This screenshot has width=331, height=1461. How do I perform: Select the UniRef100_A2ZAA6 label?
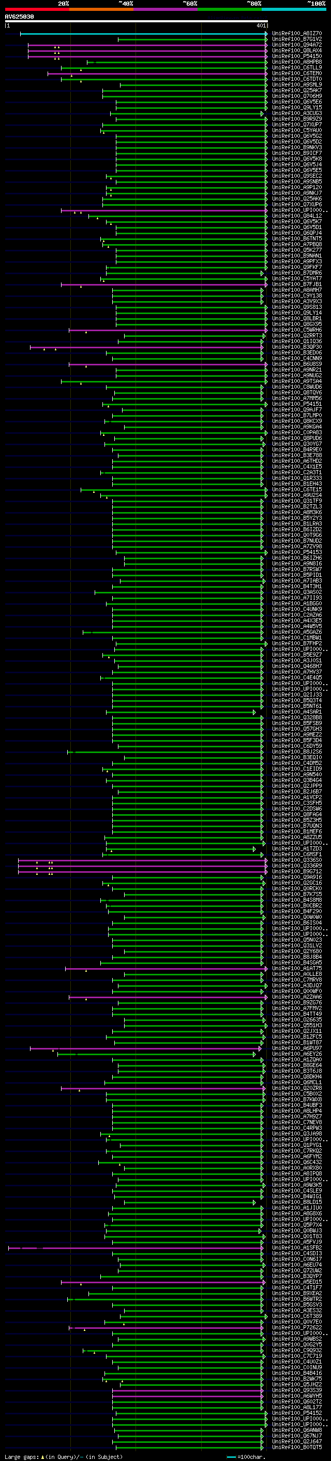click(296, 997)
